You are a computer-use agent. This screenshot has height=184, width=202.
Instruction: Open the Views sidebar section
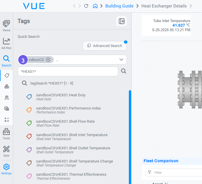point(6,26)
